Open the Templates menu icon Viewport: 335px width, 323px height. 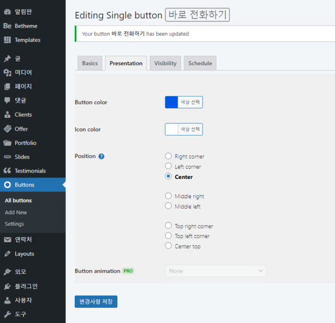tap(7, 40)
